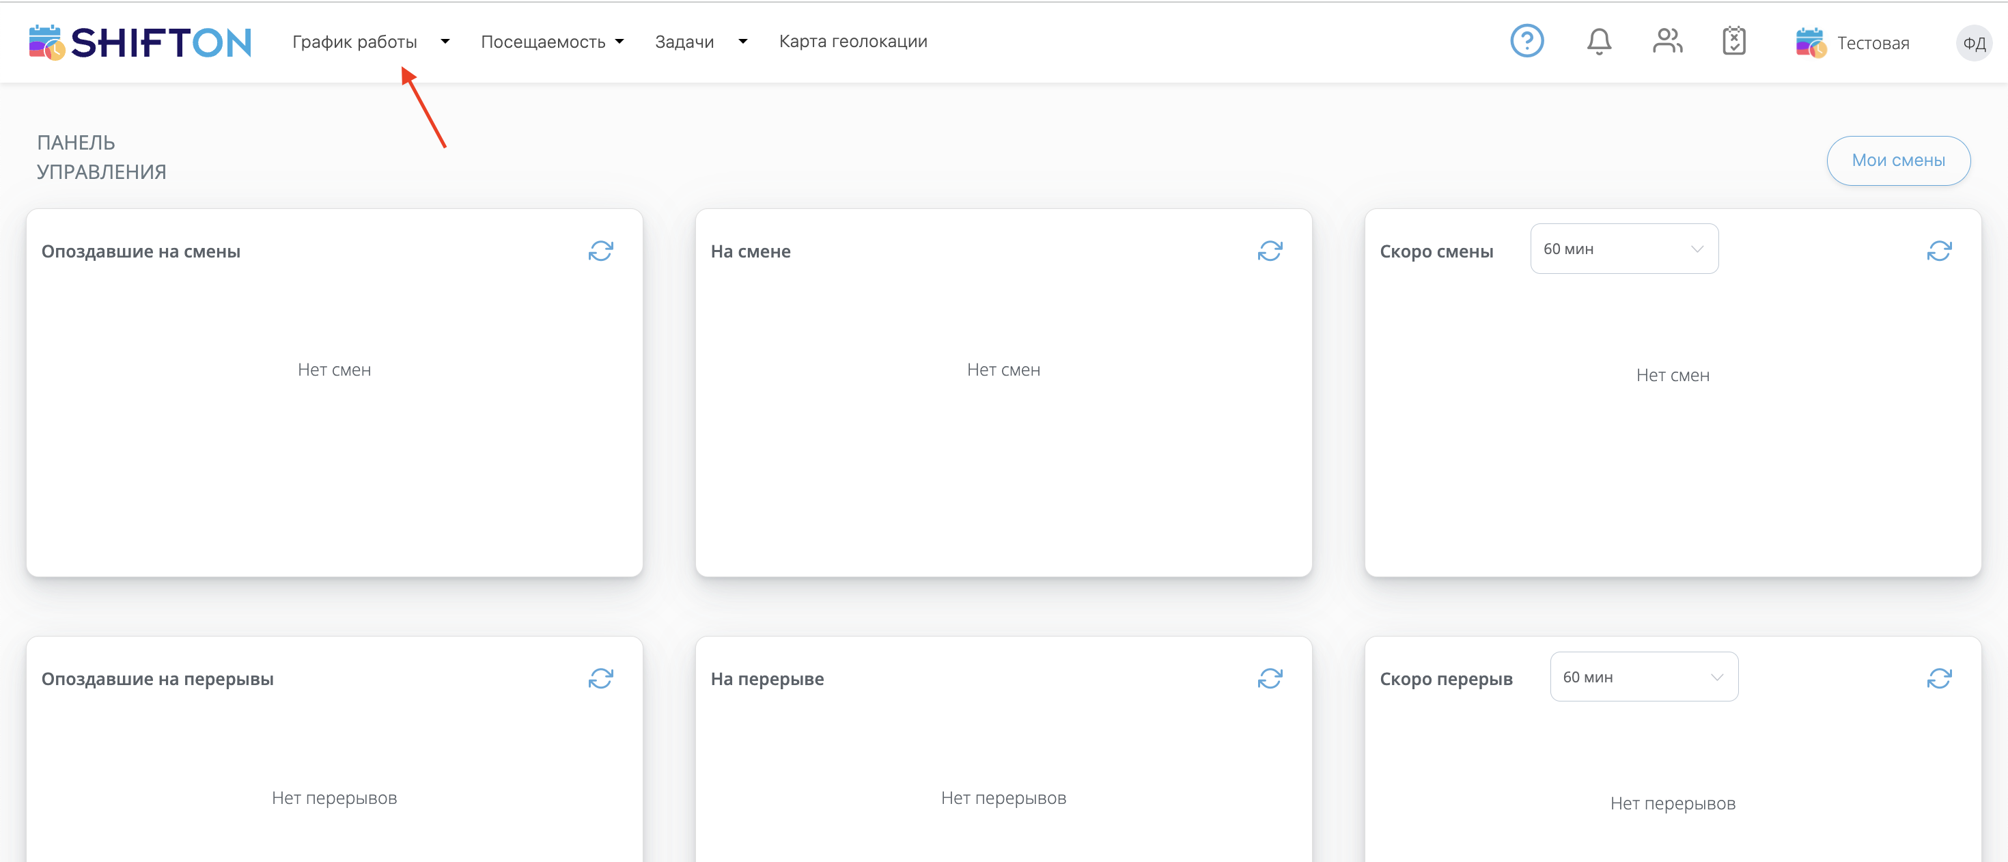Open the Скоро смены 60 мин dropdown

point(1623,249)
